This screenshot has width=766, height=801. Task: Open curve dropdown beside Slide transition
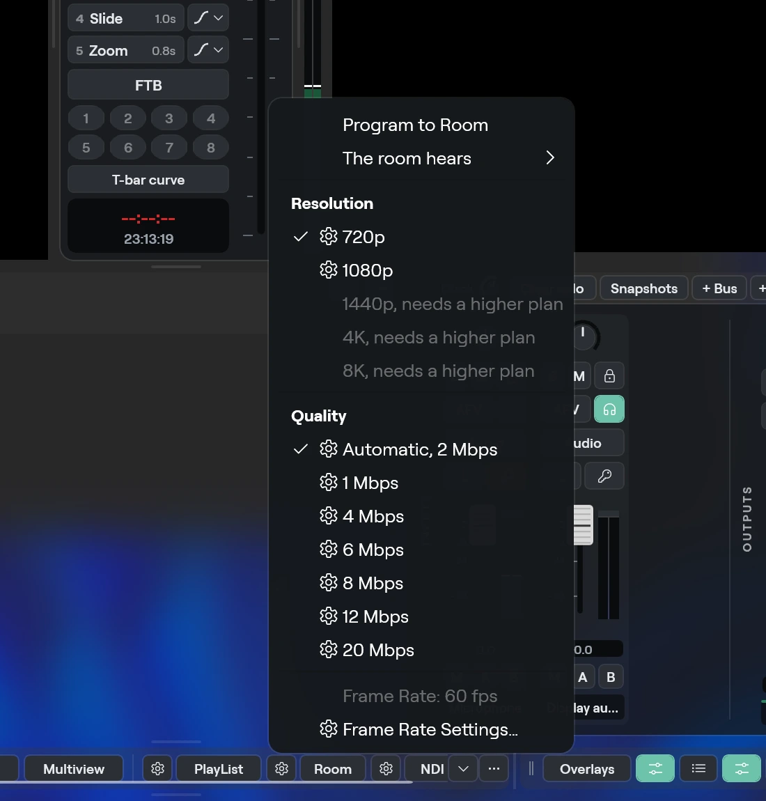point(208,18)
